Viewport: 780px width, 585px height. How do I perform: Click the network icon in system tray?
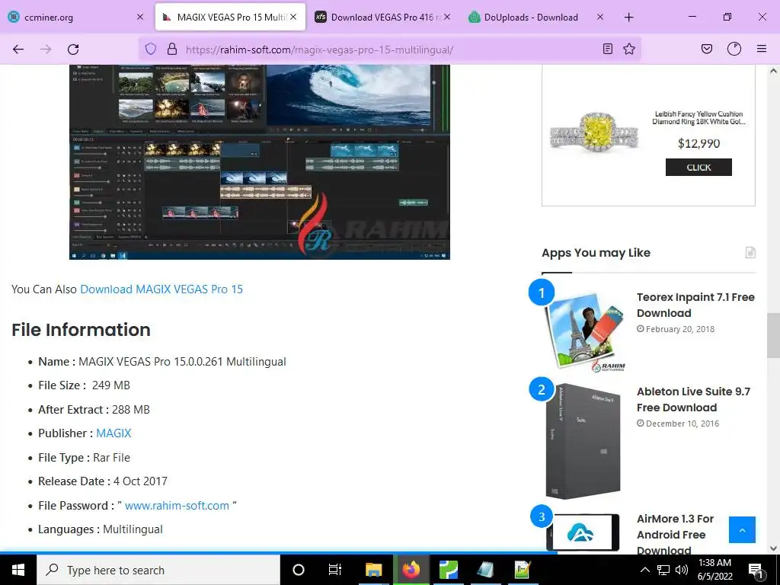(x=663, y=570)
